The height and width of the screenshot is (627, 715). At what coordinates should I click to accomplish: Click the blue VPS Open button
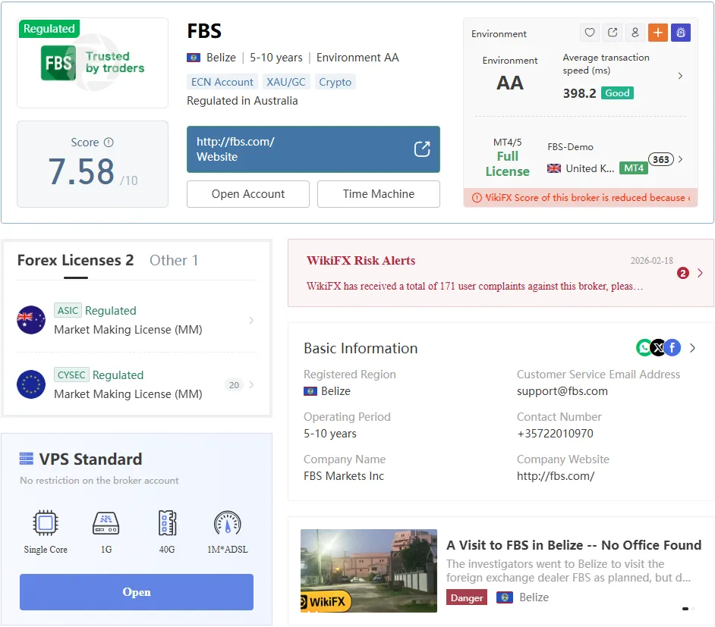point(137,592)
